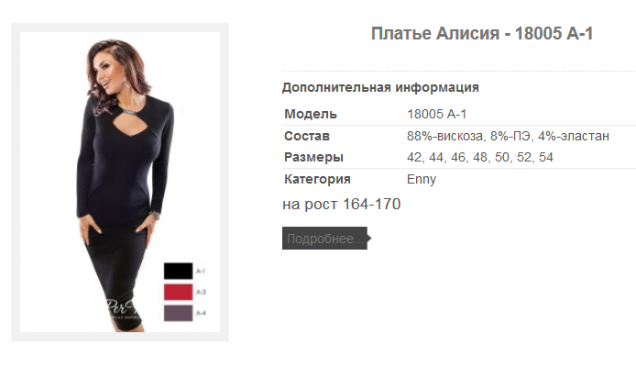Click the Состав row label
The width and height of the screenshot is (636, 379).
307,136
